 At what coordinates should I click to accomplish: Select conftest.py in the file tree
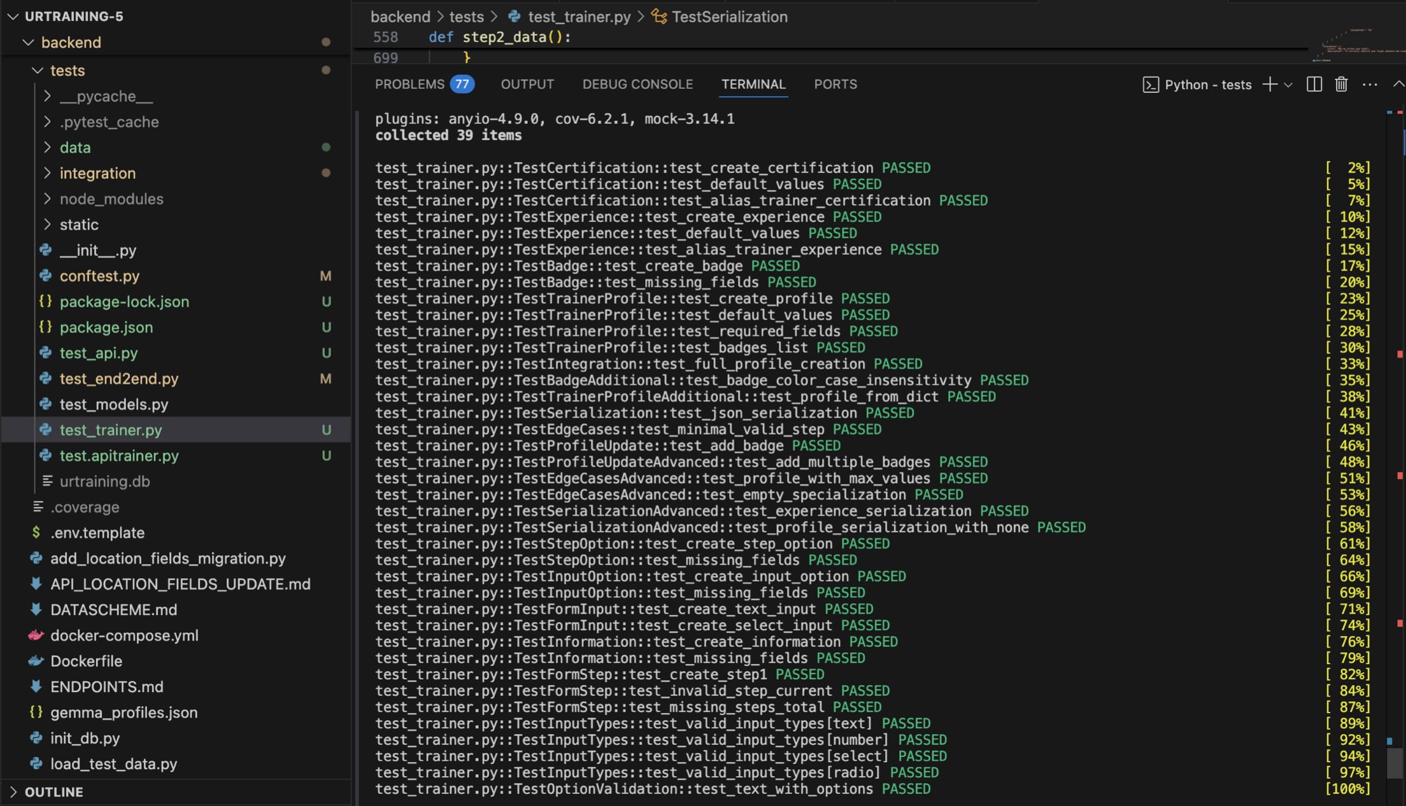(99, 276)
